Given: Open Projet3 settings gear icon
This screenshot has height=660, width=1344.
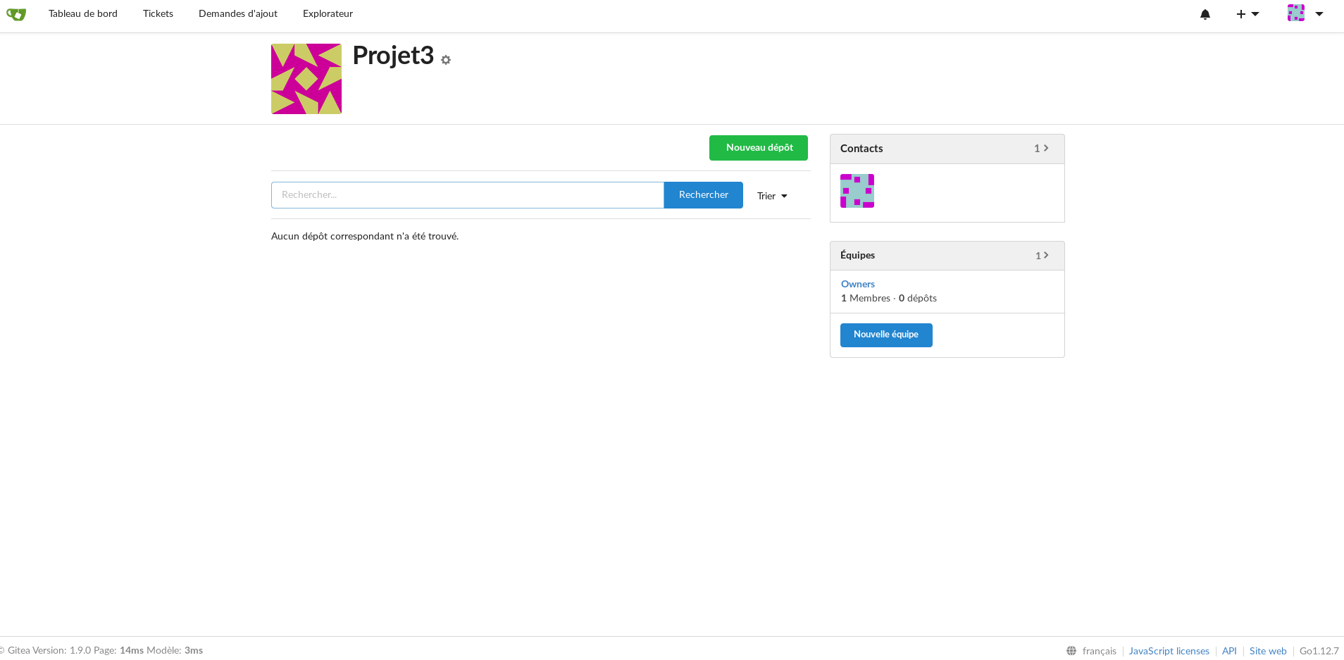Looking at the screenshot, I should (446, 61).
